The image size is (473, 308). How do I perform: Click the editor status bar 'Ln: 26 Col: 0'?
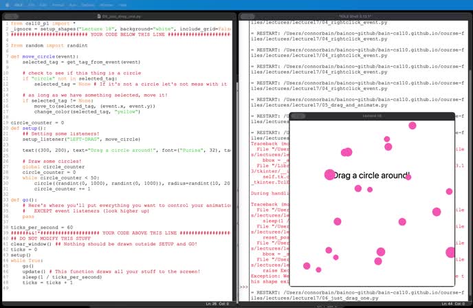pos(217,304)
